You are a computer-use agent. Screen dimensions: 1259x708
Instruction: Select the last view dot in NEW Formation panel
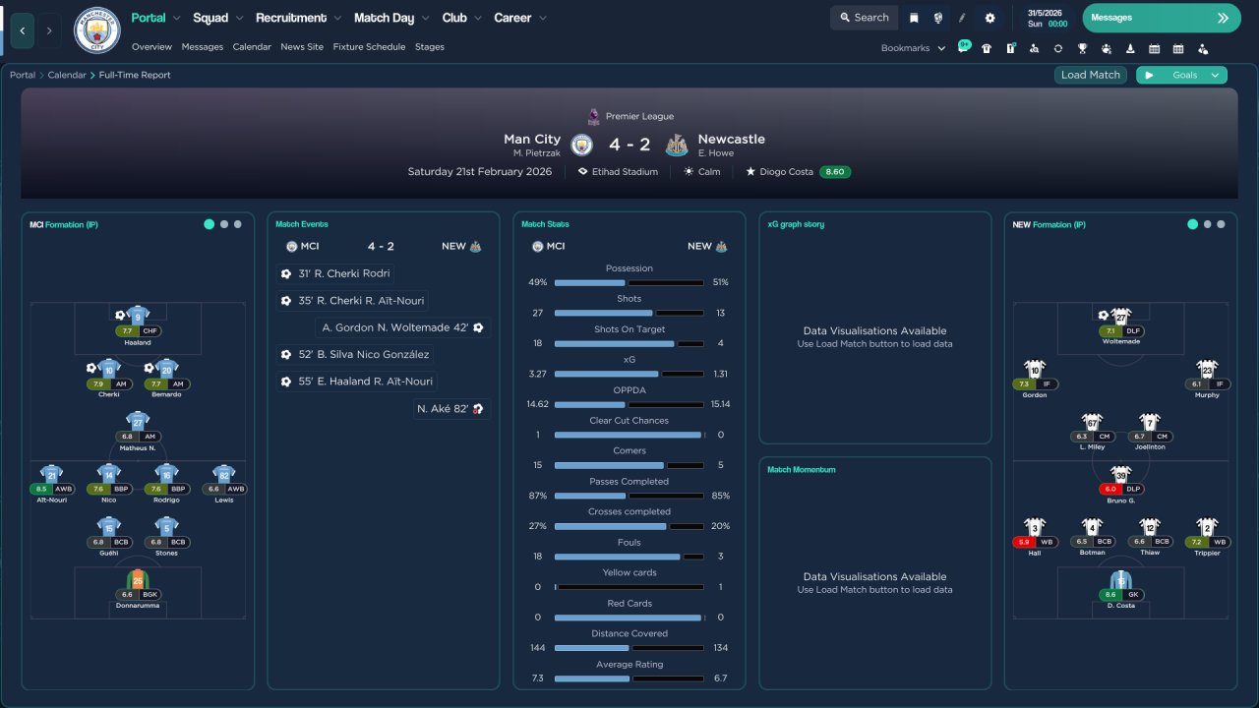point(1222,224)
